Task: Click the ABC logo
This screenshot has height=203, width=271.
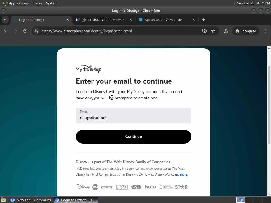Action: (x=95, y=187)
